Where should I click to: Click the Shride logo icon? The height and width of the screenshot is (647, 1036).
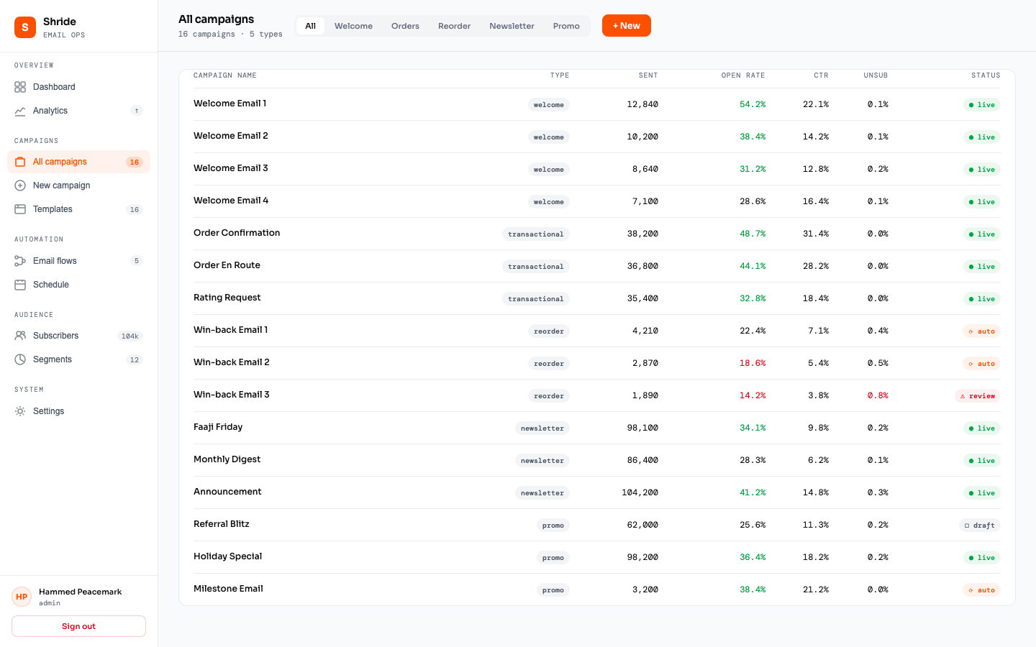(x=25, y=27)
